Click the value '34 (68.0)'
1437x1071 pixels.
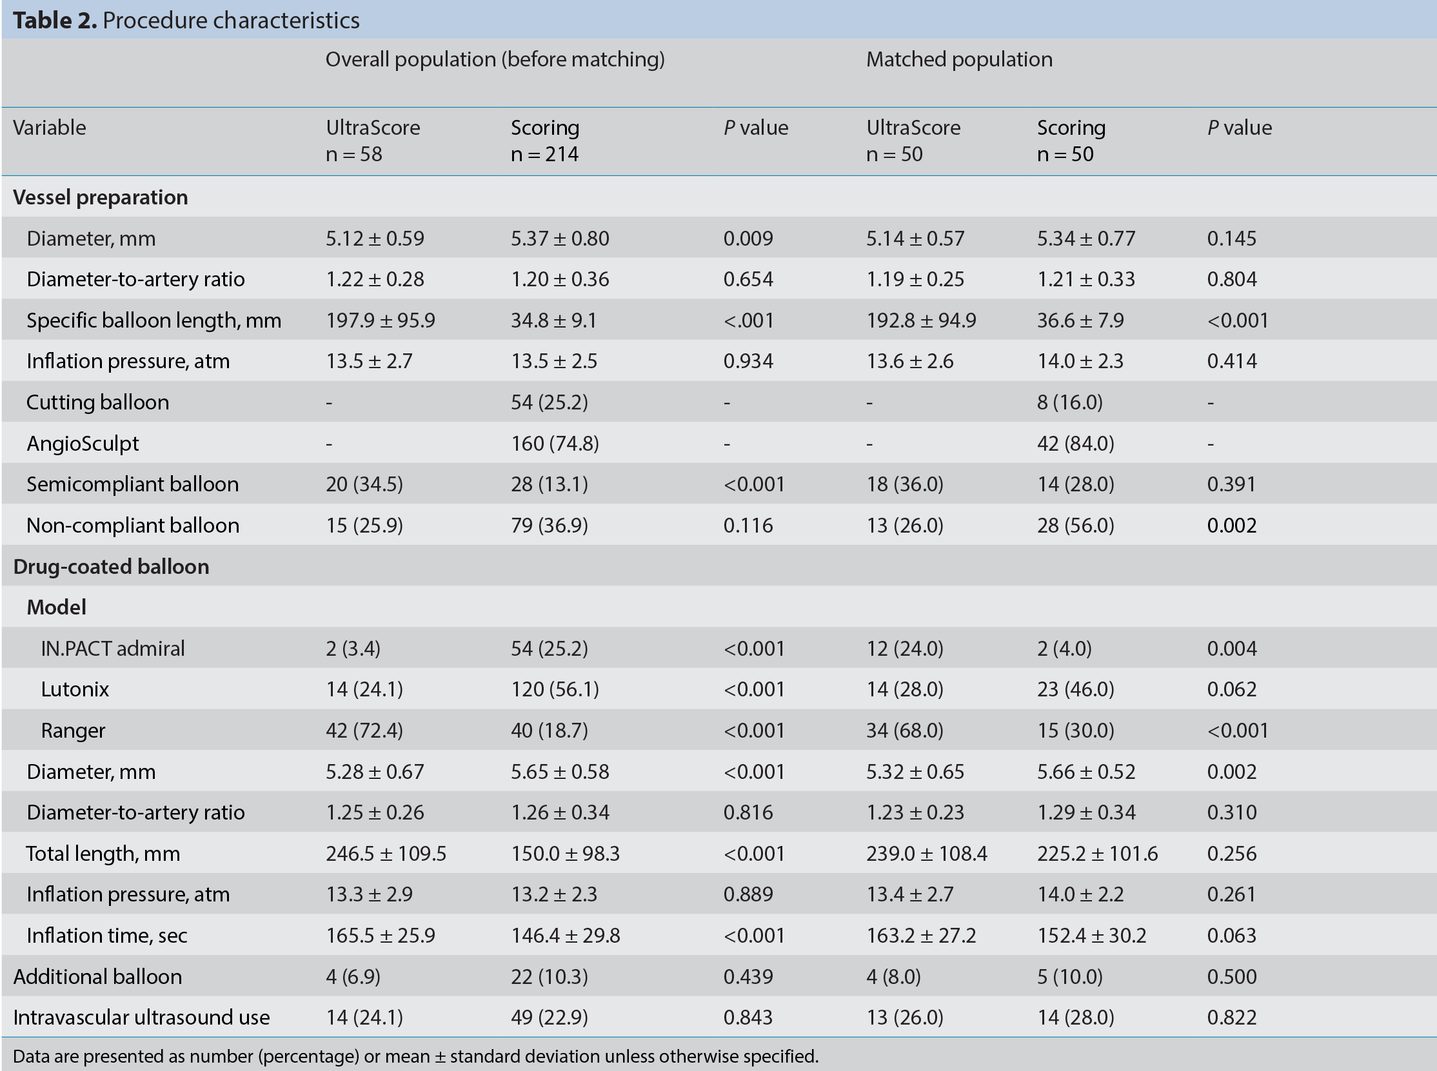[x=905, y=731]
